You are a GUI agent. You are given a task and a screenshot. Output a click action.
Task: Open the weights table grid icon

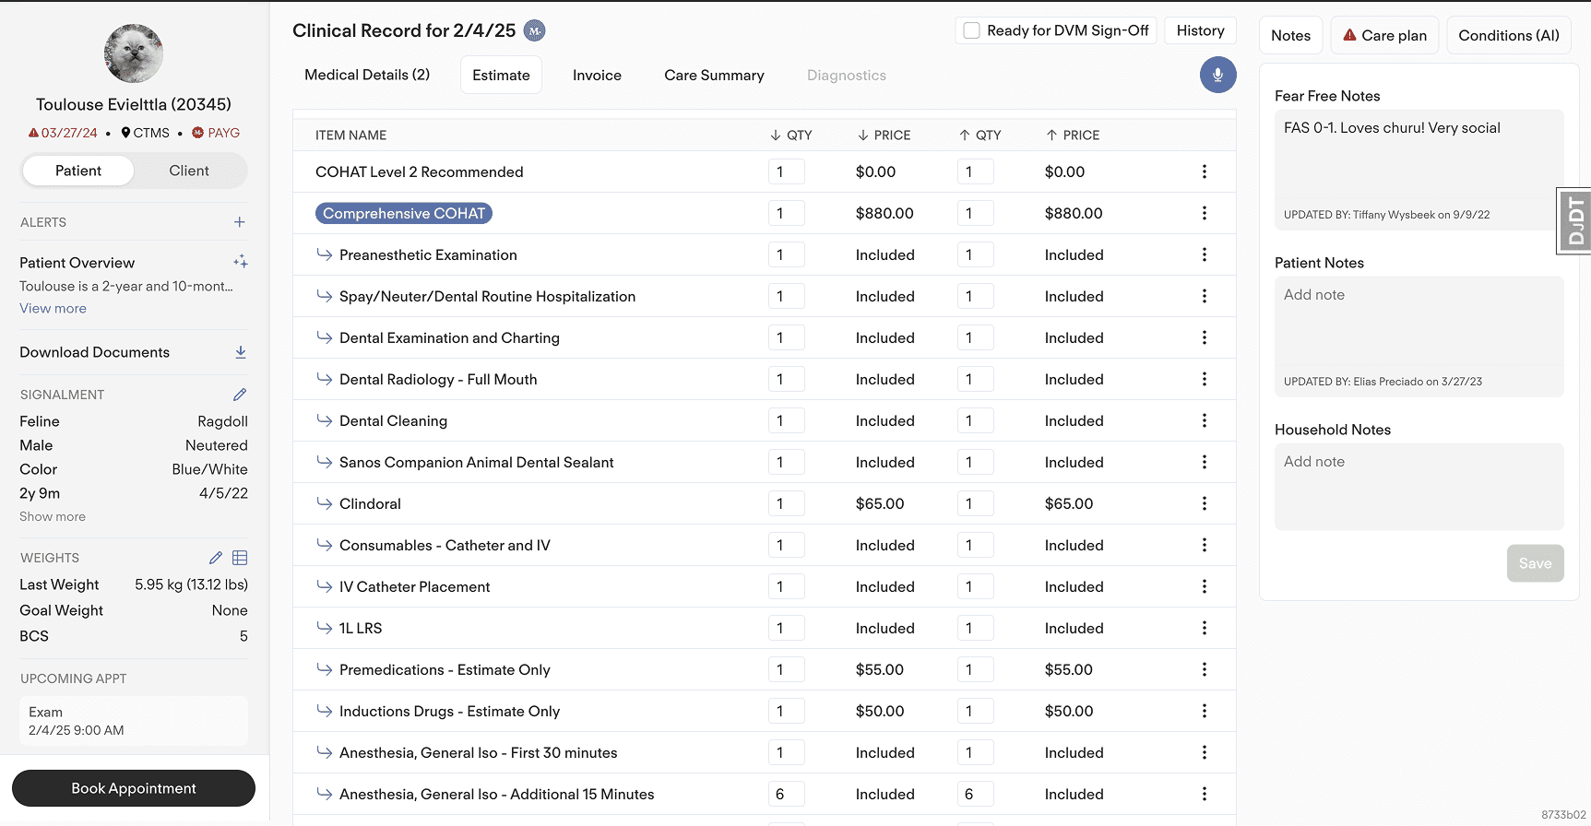[x=240, y=558]
